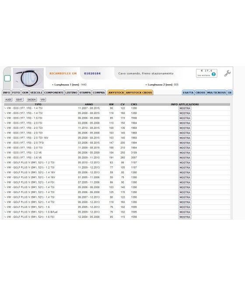
Task: Filter vehicles by AUDI button
Action: click(8, 100)
